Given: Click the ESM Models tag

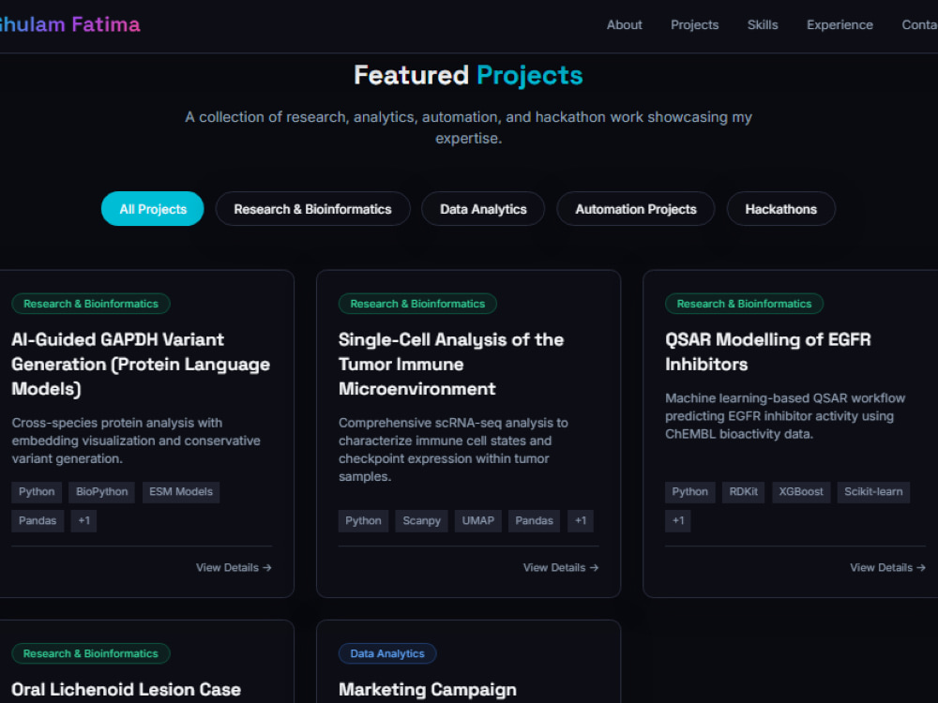Looking at the screenshot, I should click(181, 492).
